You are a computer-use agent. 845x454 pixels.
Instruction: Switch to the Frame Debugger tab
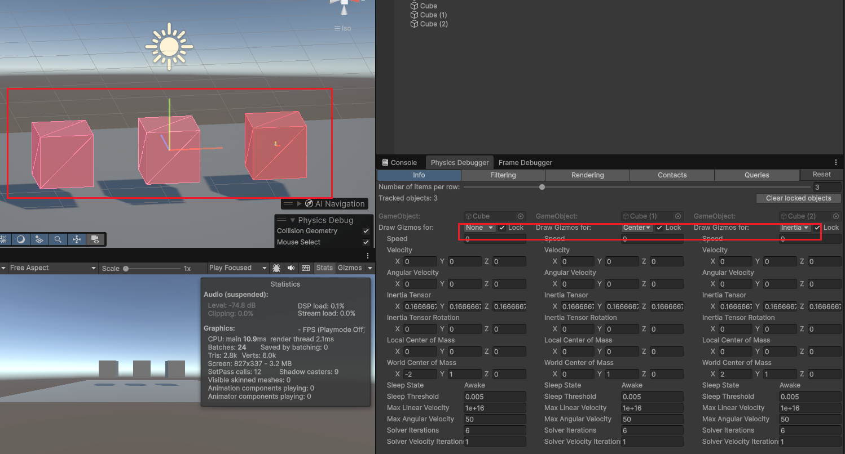point(525,163)
